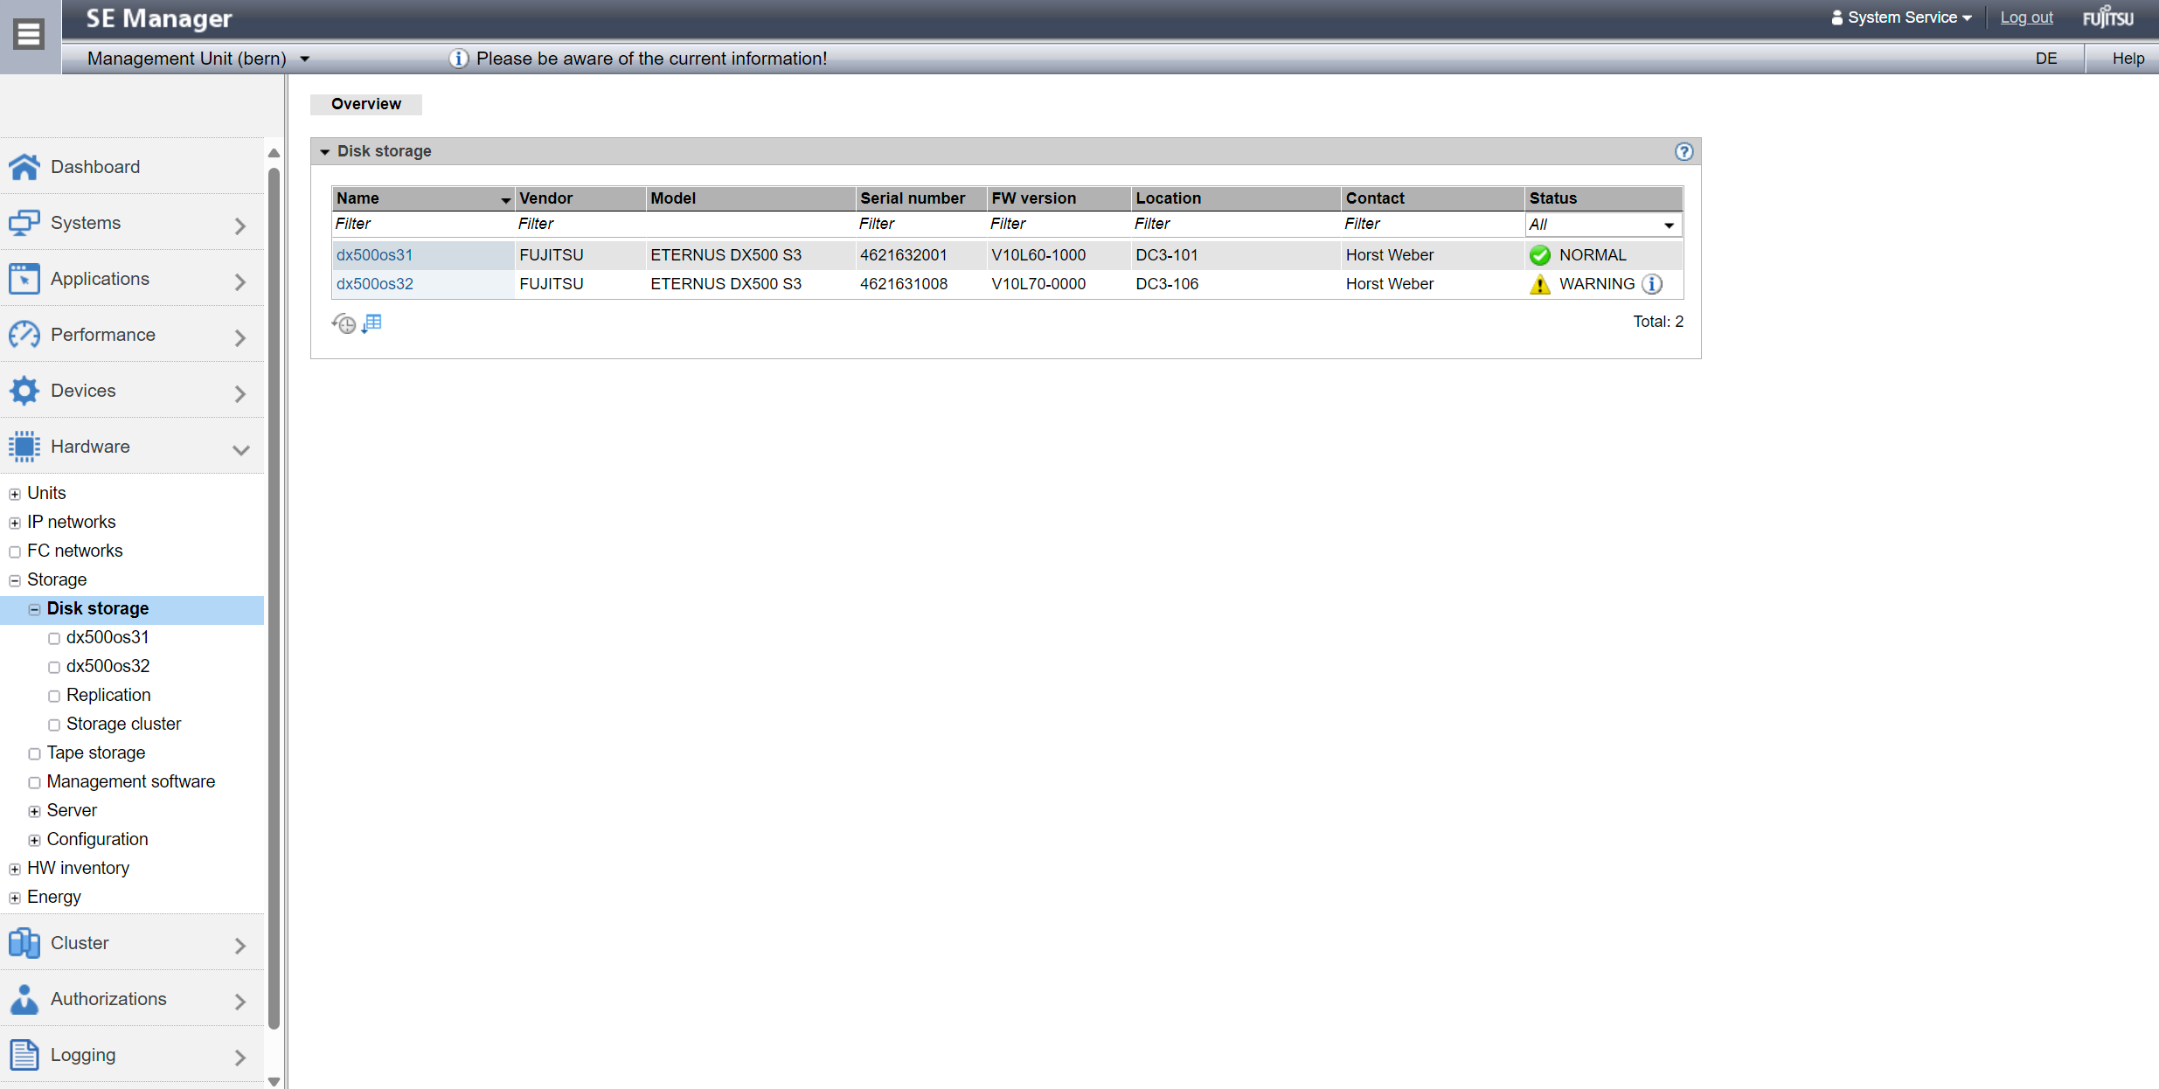Click the Cluster icon
This screenshot has height=1089, width=2159.
[24, 943]
